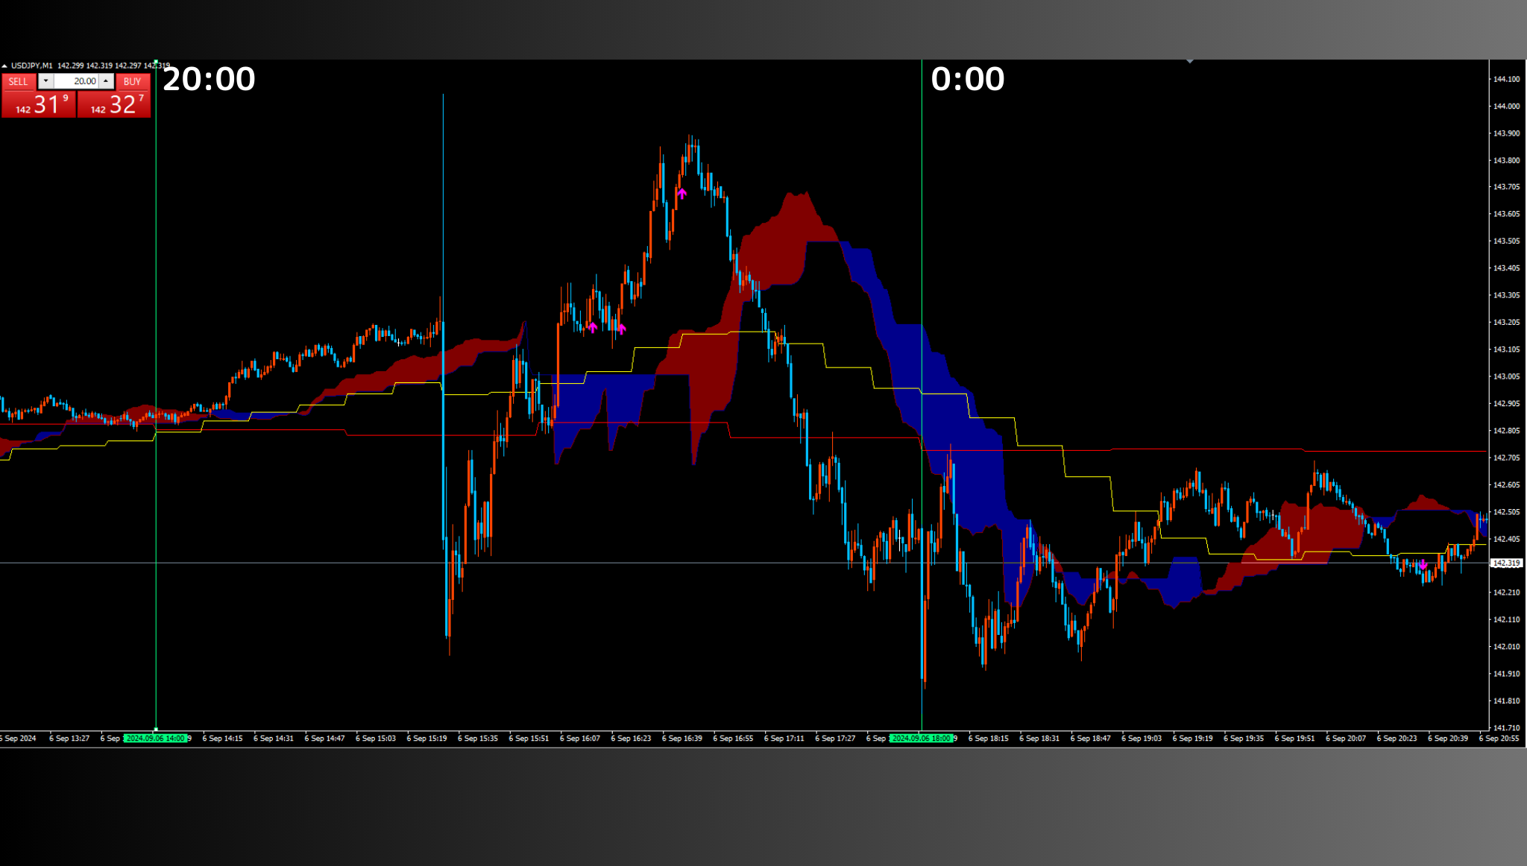1527x866 pixels.
Task: Select magenta arrow below 16:23 candles
Action: click(621, 329)
